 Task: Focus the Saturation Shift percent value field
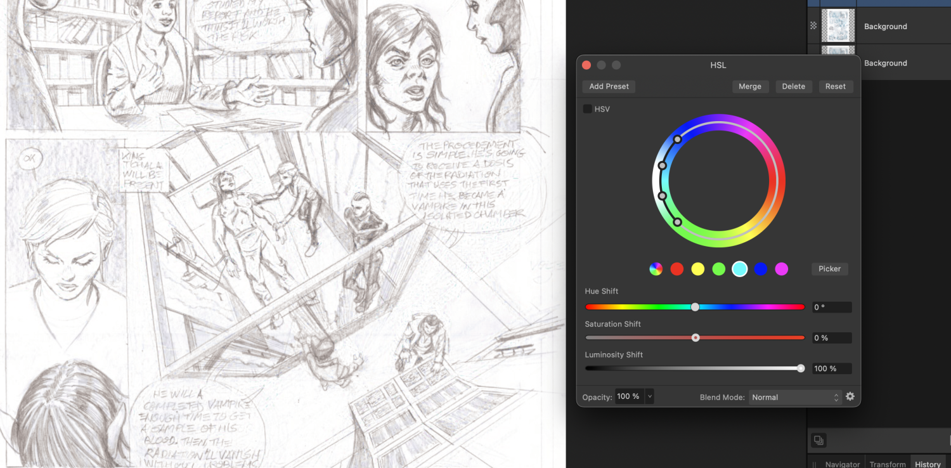832,338
